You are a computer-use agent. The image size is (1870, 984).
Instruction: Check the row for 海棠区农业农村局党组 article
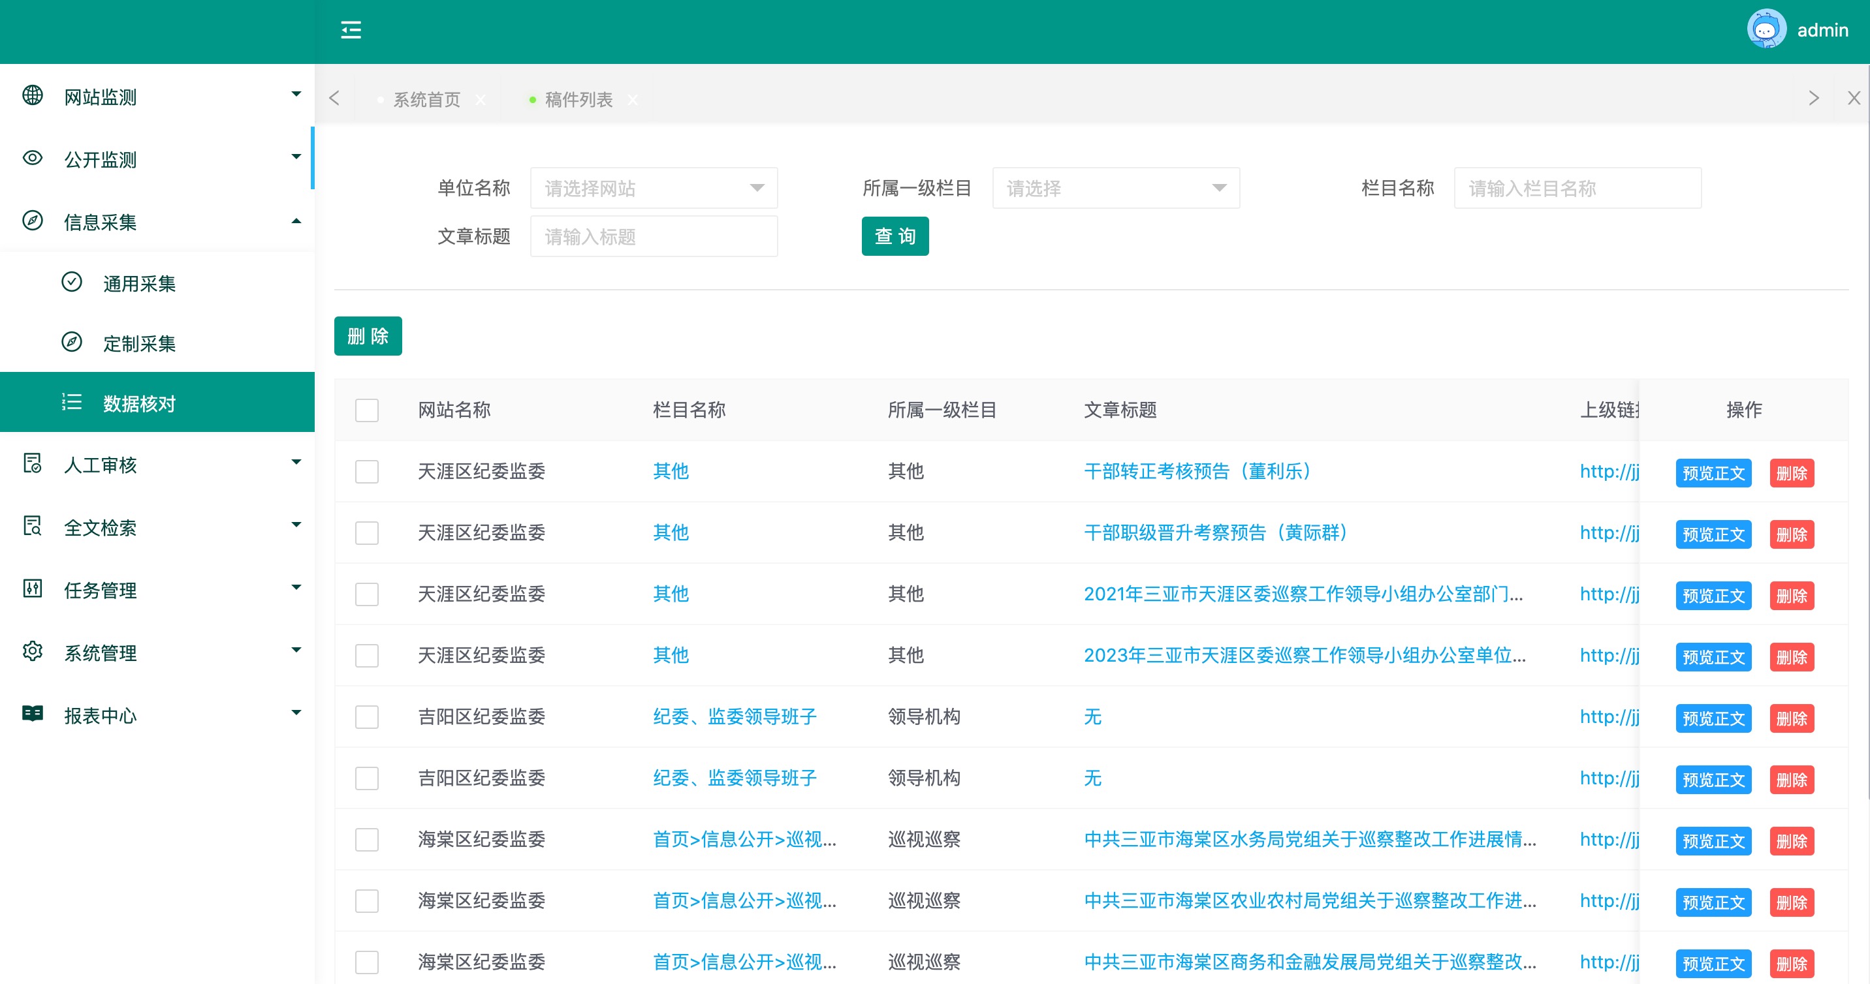tap(366, 901)
